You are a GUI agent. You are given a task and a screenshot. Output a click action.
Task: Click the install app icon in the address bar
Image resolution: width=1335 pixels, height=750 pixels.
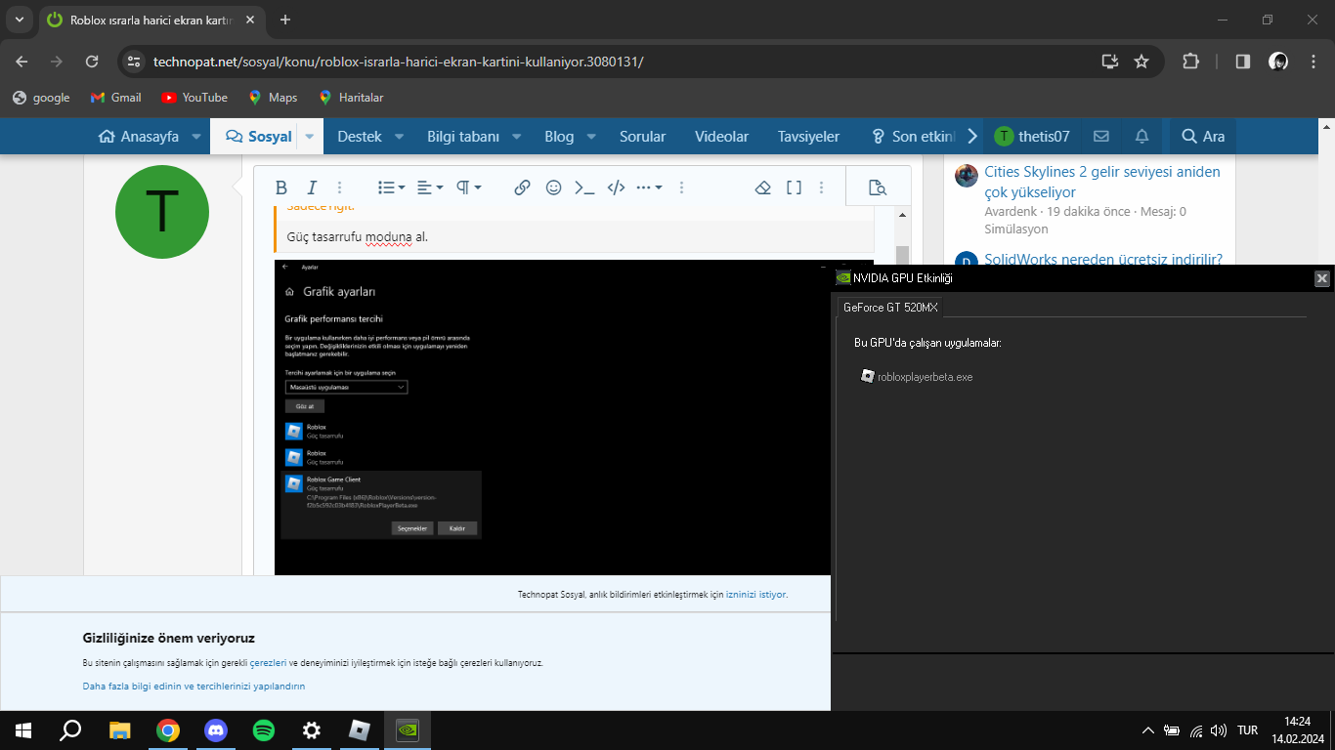click(x=1110, y=62)
